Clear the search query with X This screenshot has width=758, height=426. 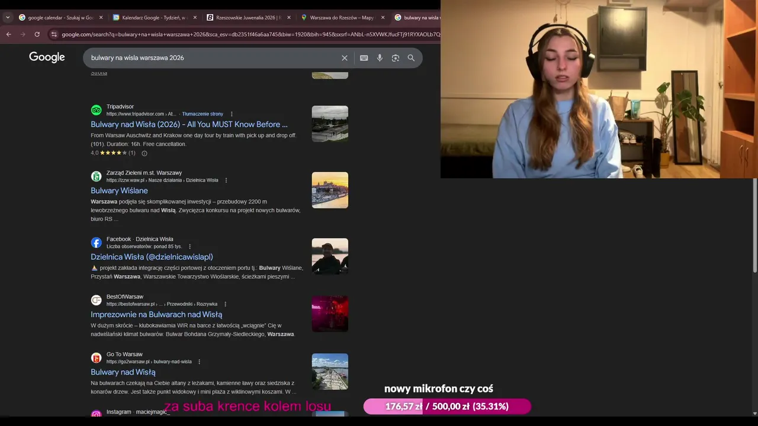345,58
